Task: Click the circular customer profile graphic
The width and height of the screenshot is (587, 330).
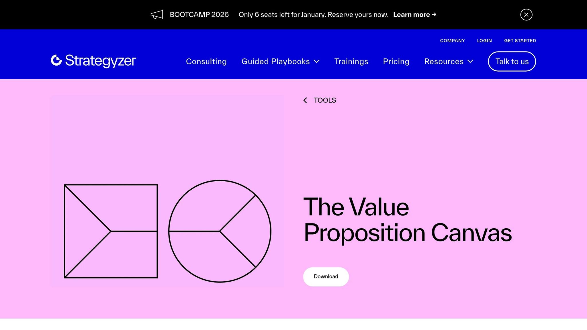Action: click(x=220, y=231)
